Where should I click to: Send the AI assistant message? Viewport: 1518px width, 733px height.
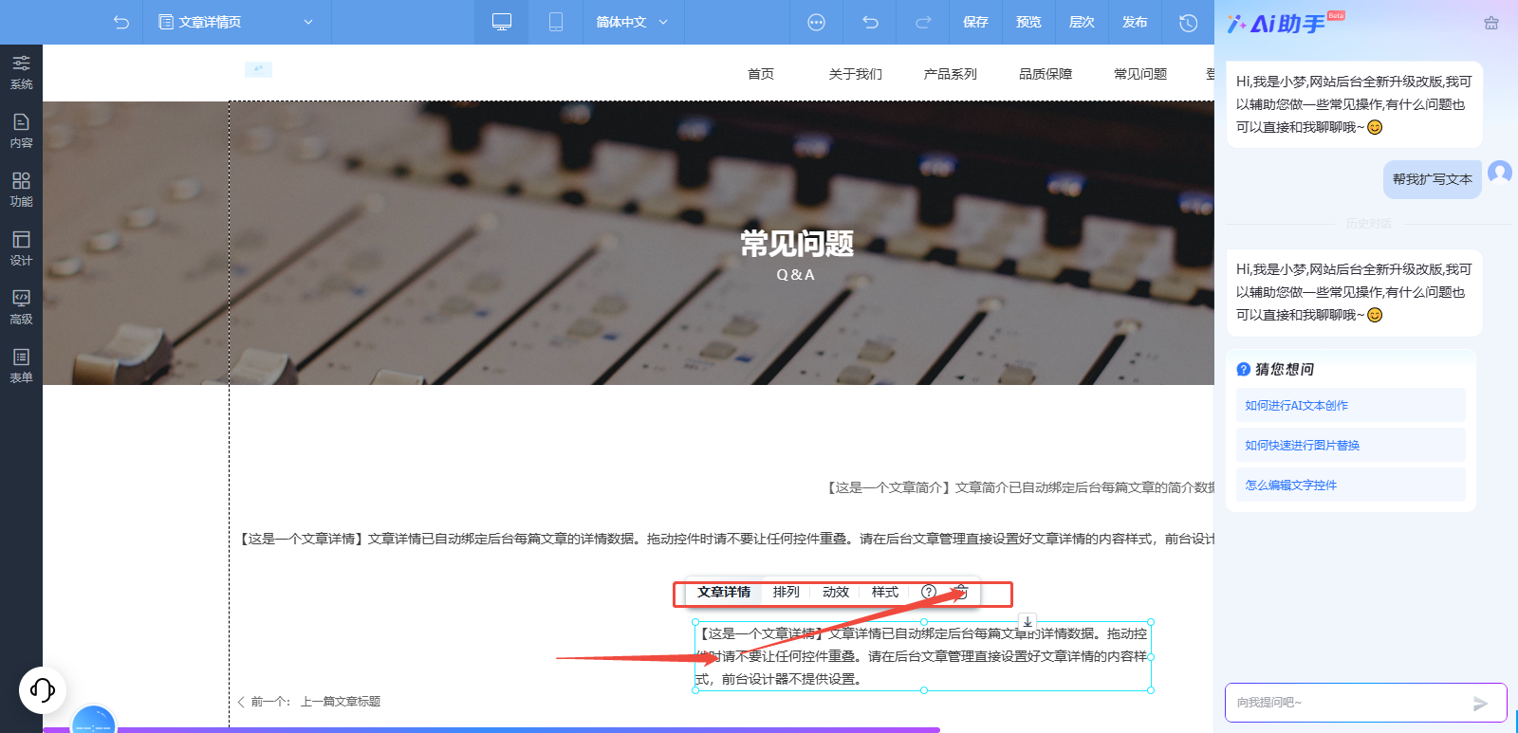(1480, 703)
